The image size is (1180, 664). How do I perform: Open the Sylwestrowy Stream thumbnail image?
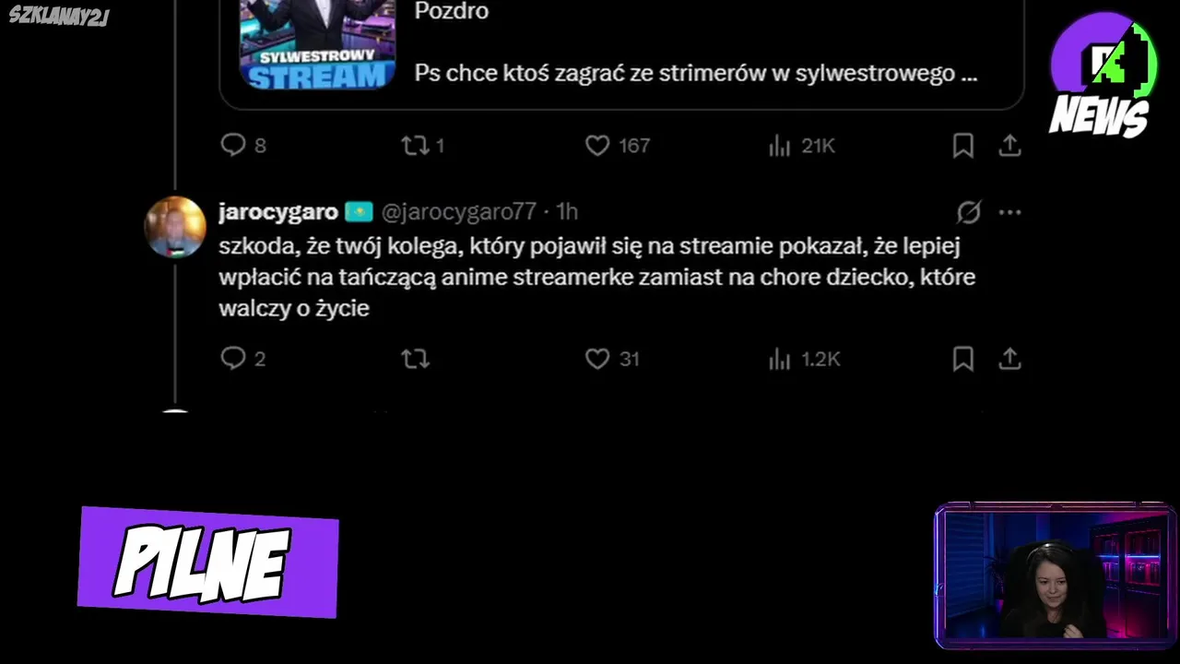click(317, 44)
